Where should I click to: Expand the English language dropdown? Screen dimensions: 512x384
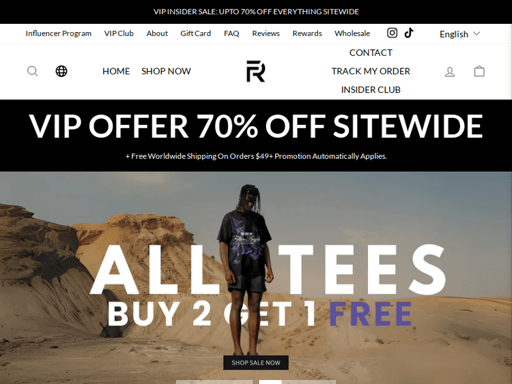pos(459,34)
